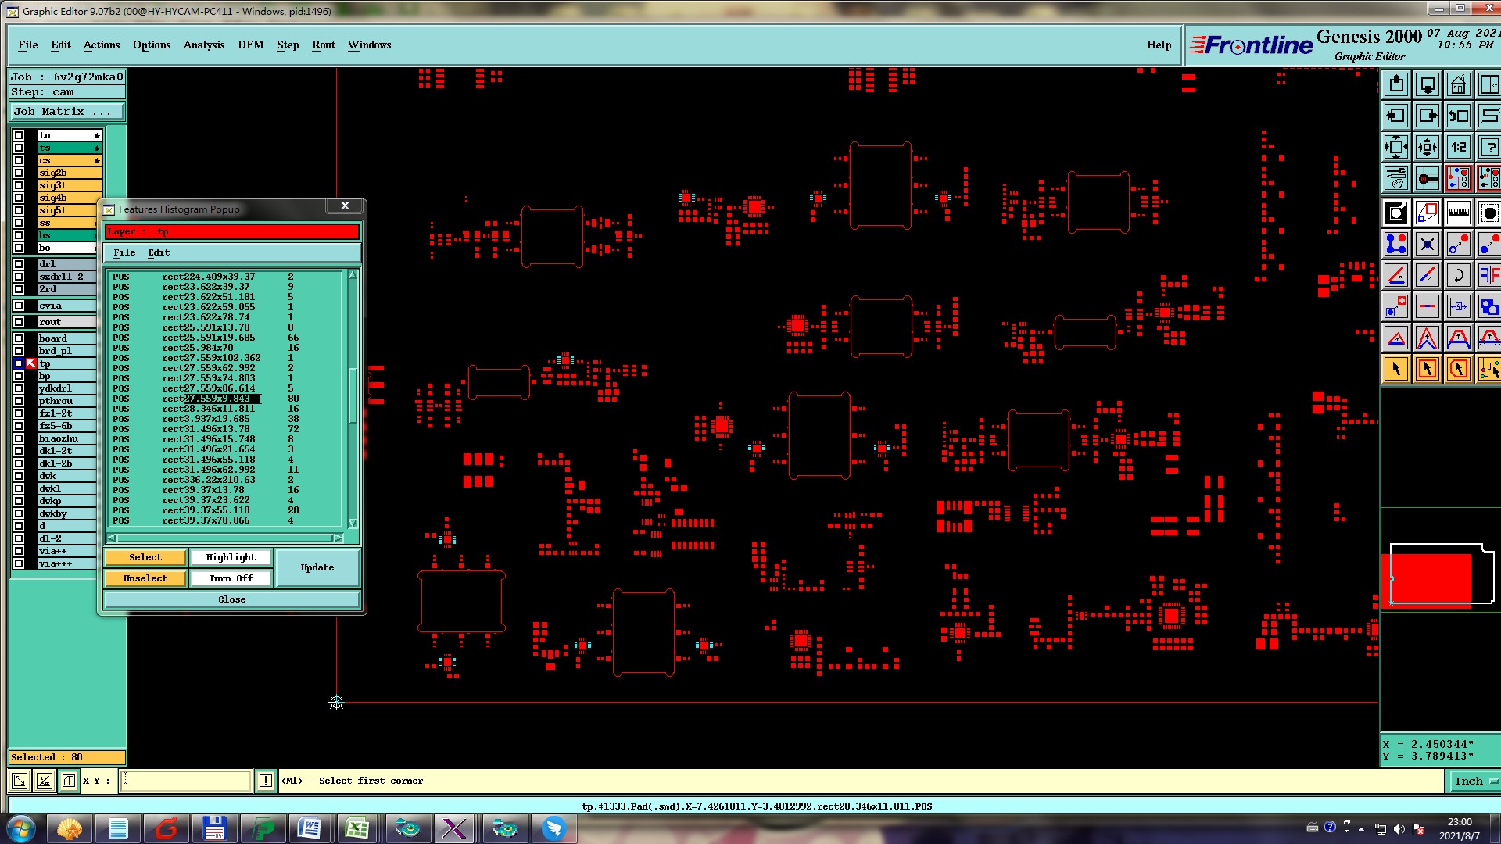
Task: Open the DFM menu
Action: pyautogui.click(x=250, y=45)
